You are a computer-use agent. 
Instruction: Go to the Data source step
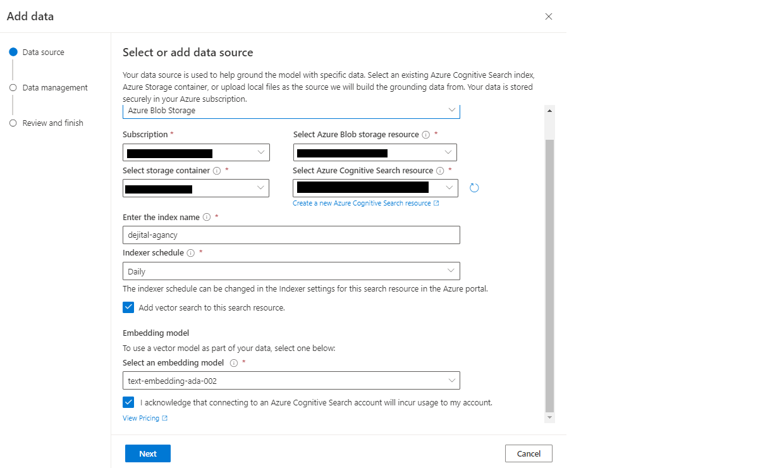pos(37,52)
